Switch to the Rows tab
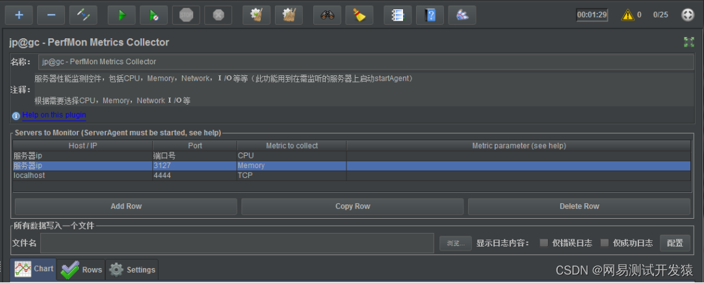The width and height of the screenshot is (704, 283). [x=81, y=269]
